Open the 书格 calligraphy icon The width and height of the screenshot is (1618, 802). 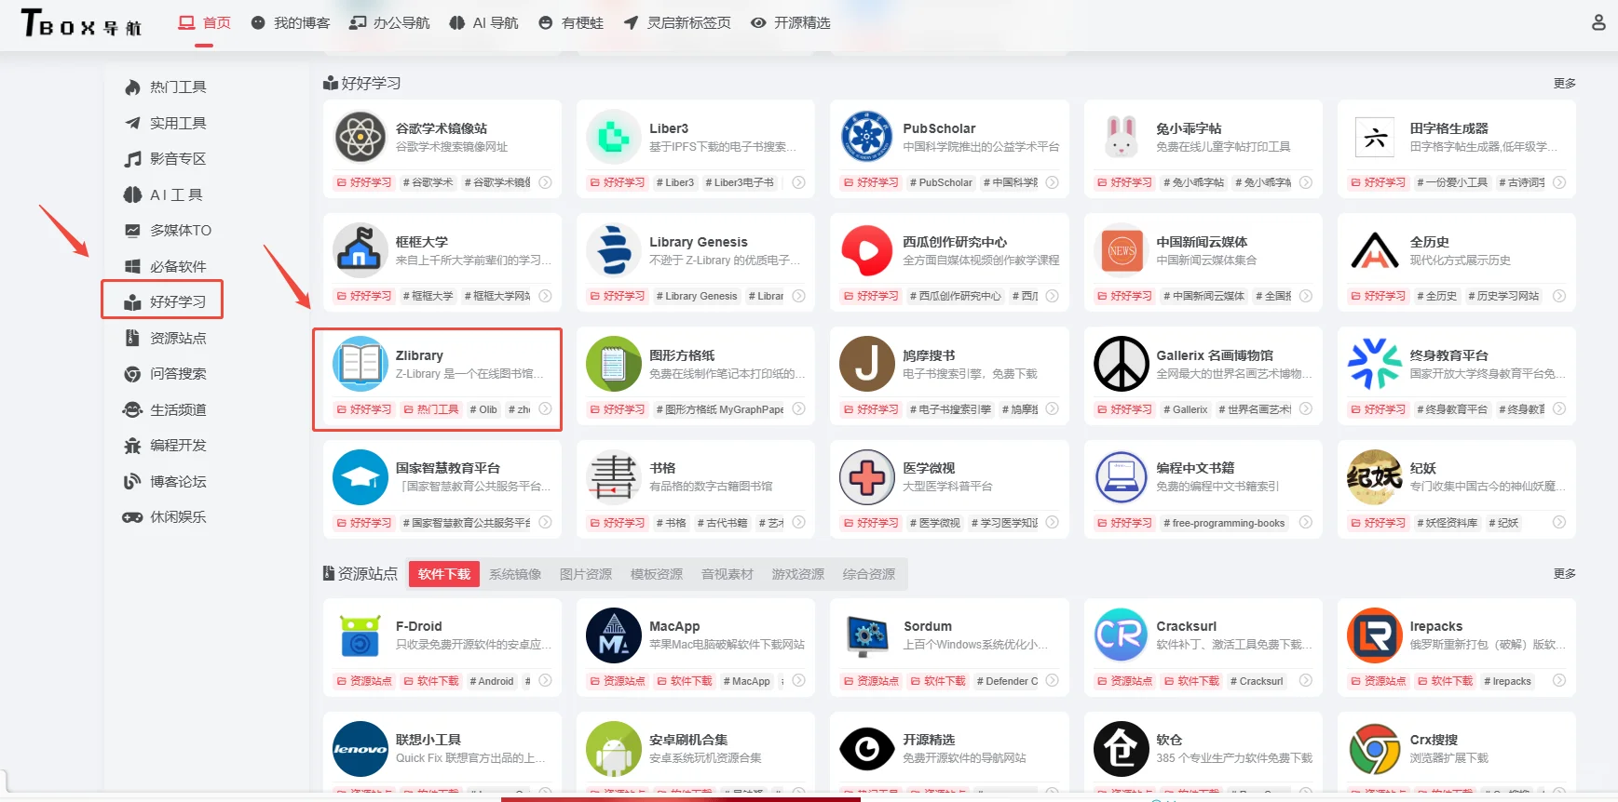tap(614, 476)
